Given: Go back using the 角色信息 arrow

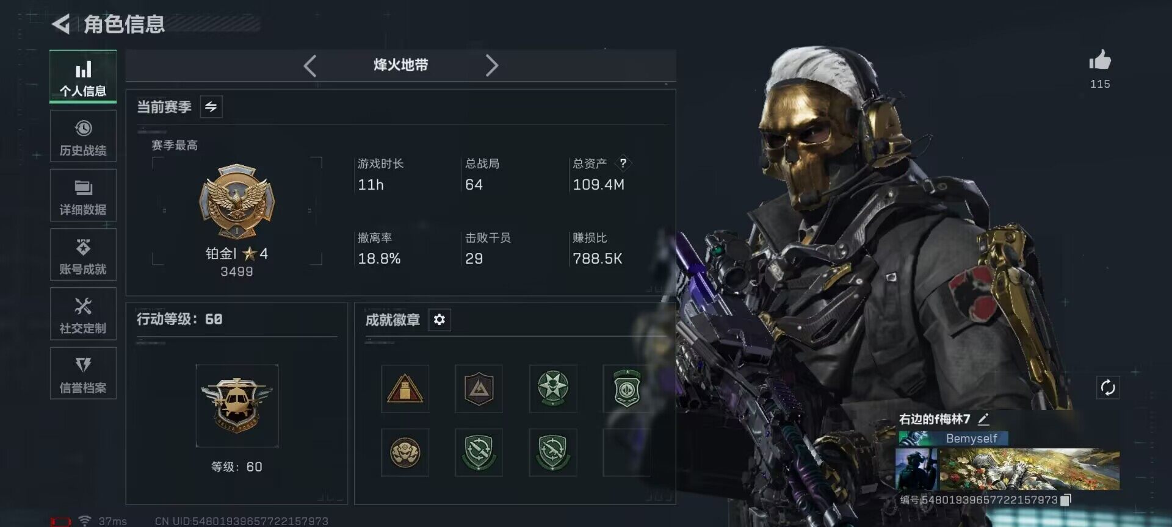Looking at the screenshot, I should [x=60, y=24].
